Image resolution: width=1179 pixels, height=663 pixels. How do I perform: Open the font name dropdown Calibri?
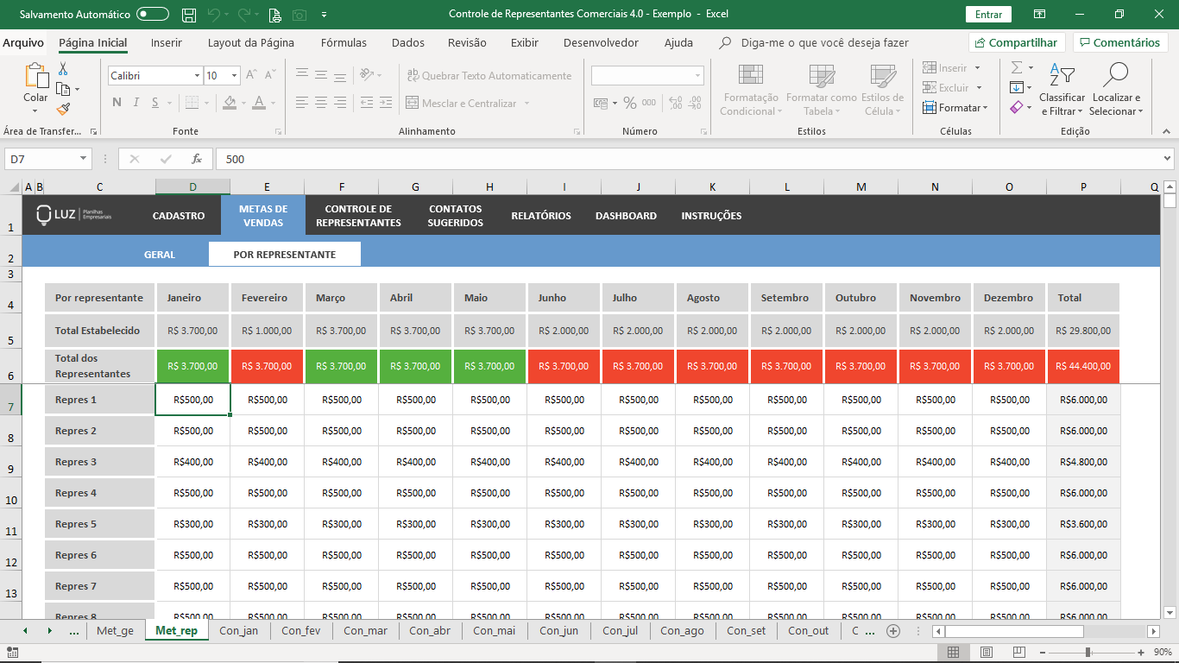(x=197, y=76)
